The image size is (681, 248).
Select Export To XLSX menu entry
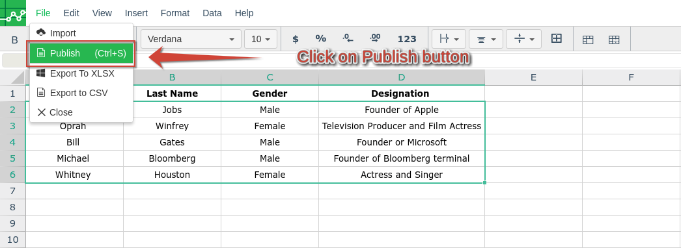tap(81, 73)
